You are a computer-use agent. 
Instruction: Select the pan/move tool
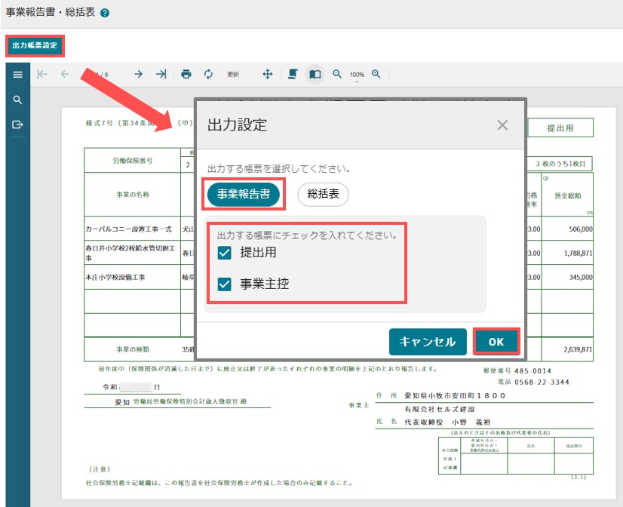pos(268,74)
